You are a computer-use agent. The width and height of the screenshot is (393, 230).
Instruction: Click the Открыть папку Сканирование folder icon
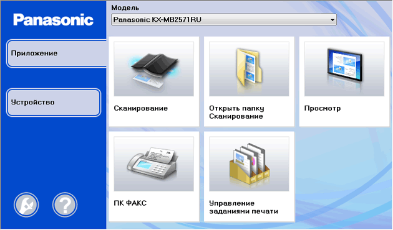[x=249, y=69]
